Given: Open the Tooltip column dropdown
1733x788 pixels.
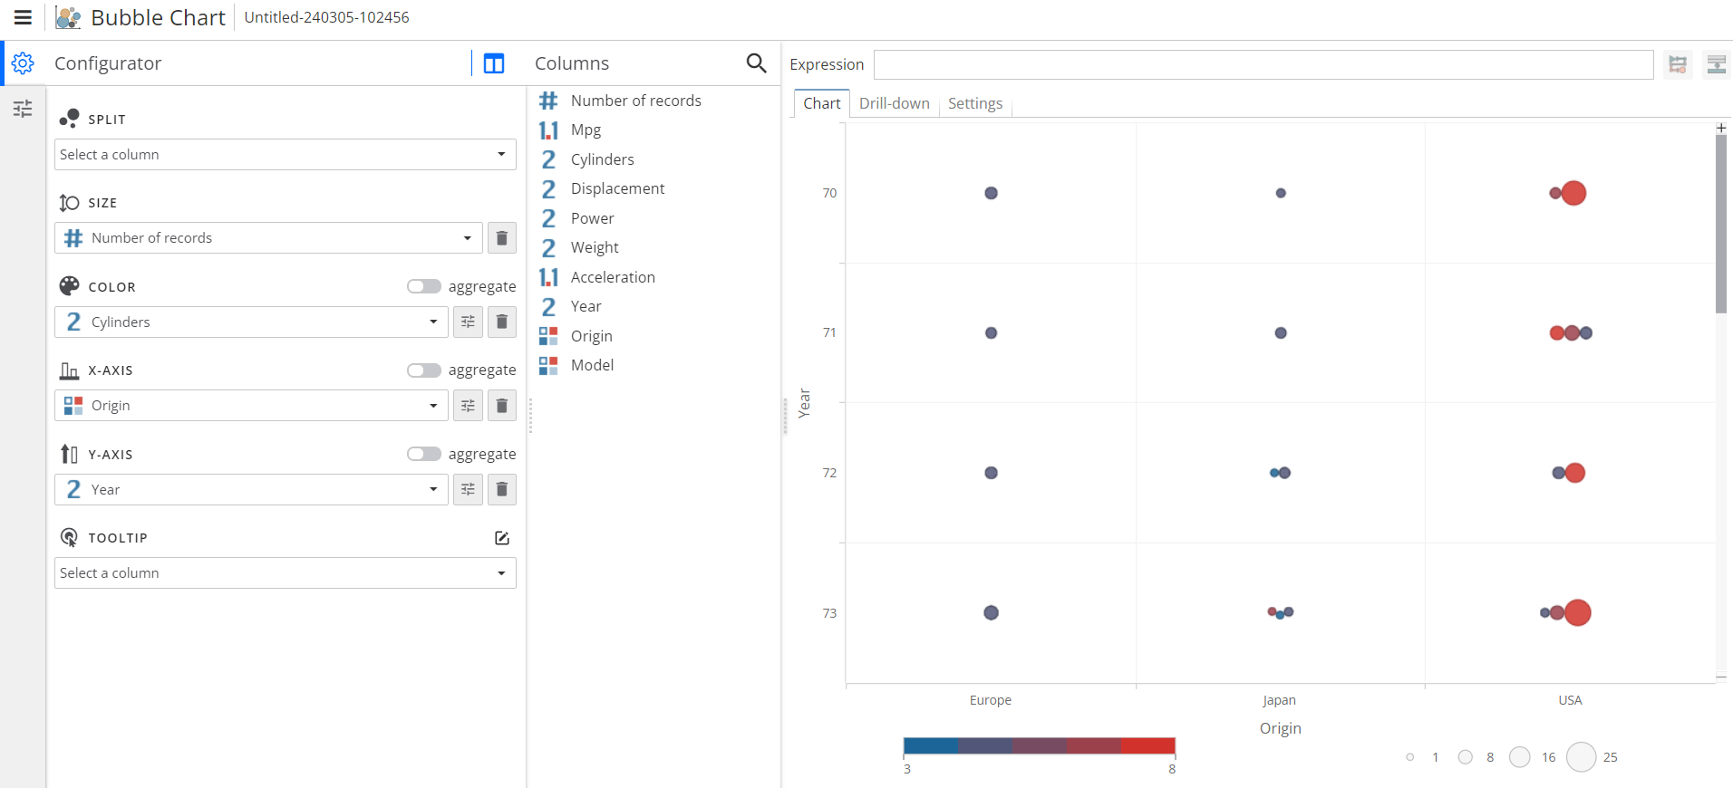Looking at the screenshot, I should pyautogui.click(x=285, y=573).
